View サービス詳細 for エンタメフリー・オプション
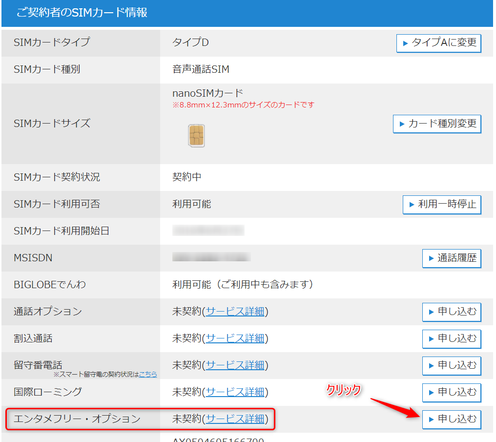 point(235,419)
